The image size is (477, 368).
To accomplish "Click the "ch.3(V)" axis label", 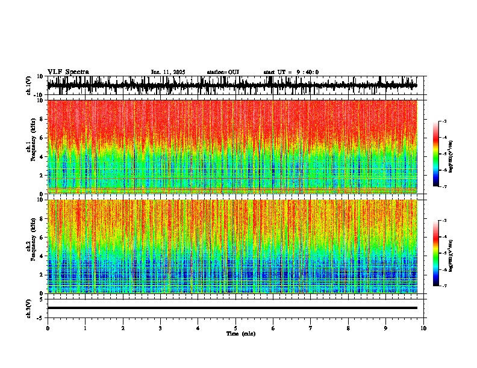I will [29, 308].
